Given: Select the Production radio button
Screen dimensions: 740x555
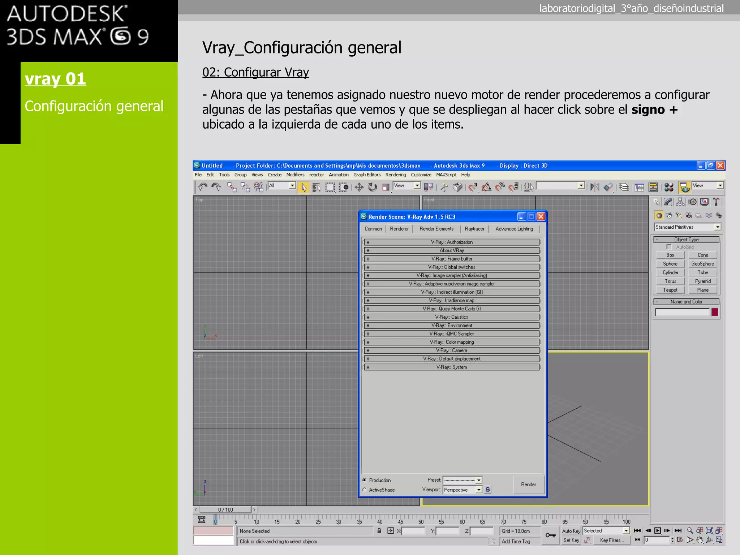Looking at the screenshot, I should pyautogui.click(x=364, y=480).
